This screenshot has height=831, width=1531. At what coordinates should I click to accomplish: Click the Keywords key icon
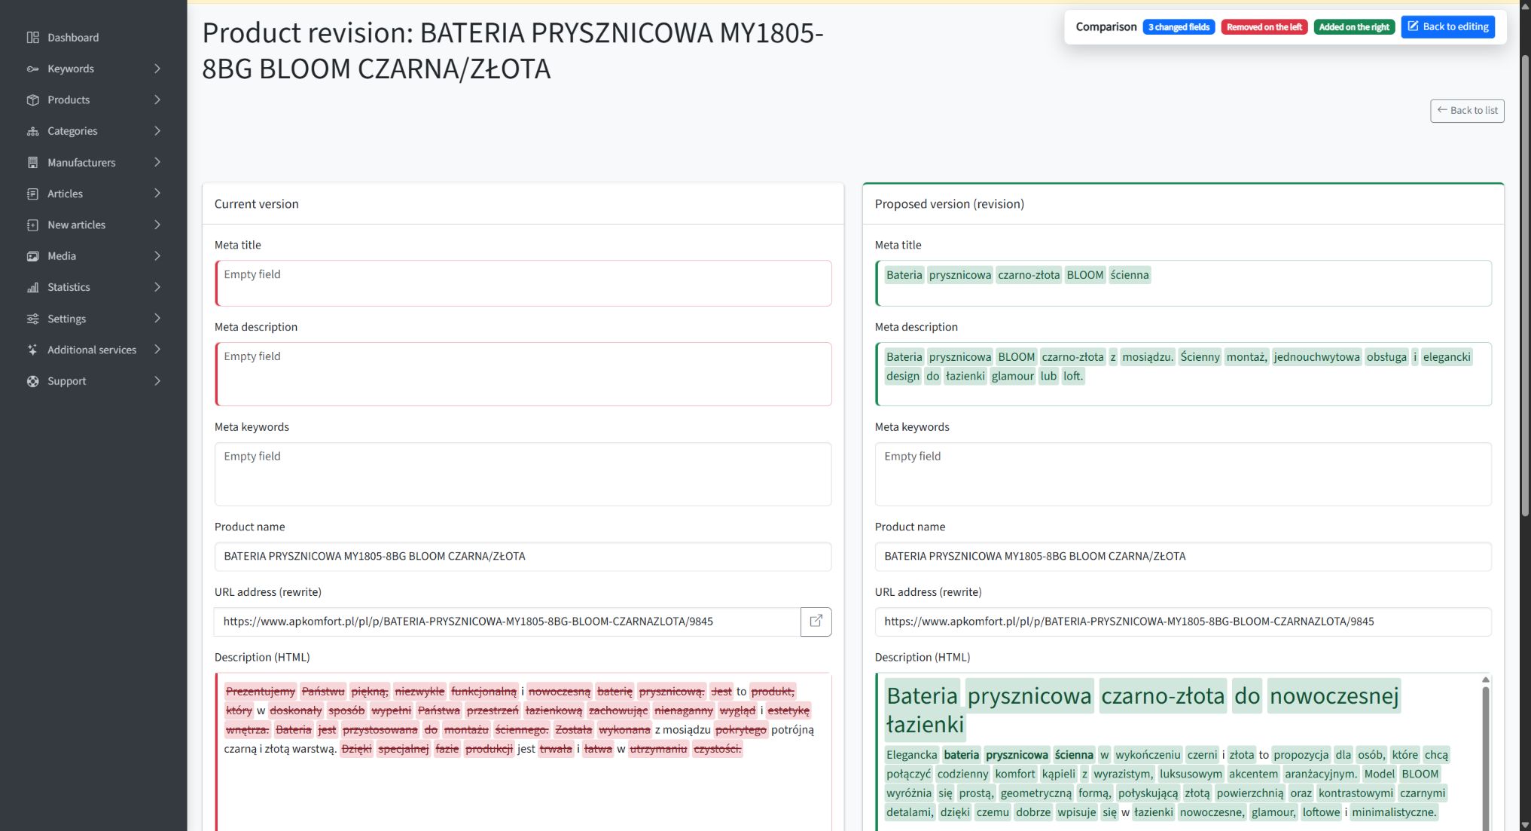[x=32, y=69]
